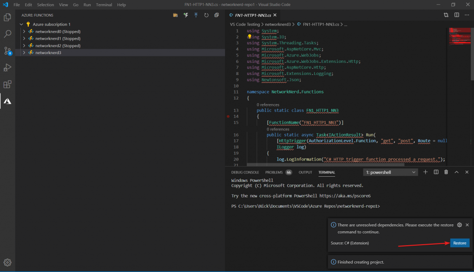The image size is (474, 272).
Task: Switch to the Debug Console tab
Action: click(245, 172)
